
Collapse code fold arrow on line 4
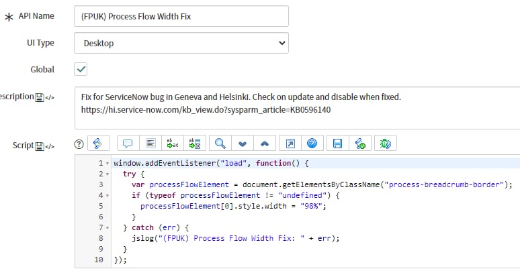click(107, 196)
